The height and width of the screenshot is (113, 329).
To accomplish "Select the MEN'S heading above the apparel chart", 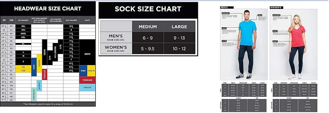I will 224,7.
